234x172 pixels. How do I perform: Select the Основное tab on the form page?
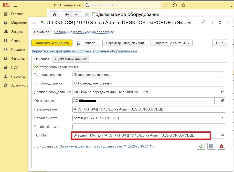pyautogui.click(x=42, y=59)
